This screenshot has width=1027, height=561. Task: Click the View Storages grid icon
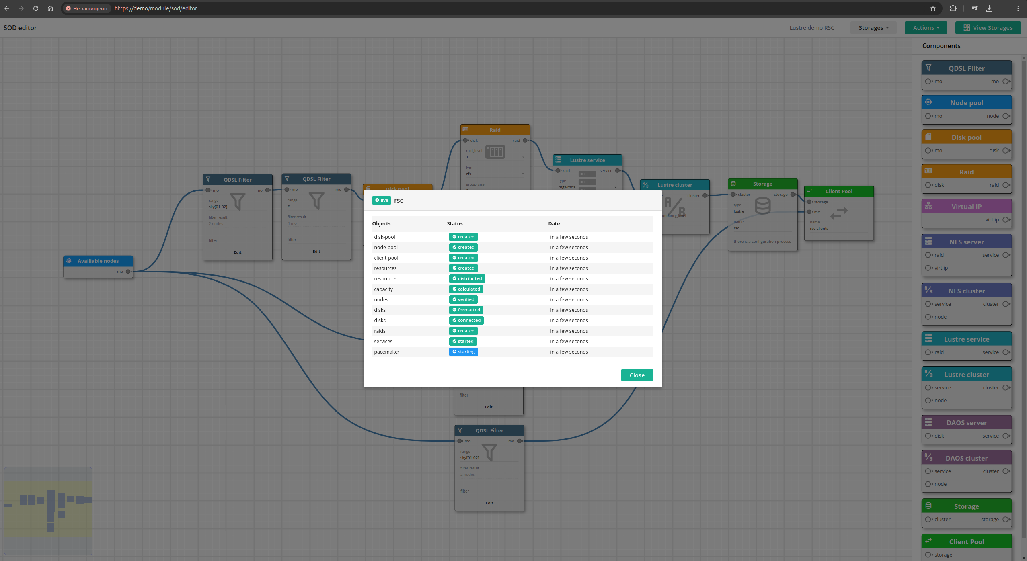tap(967, 27)
